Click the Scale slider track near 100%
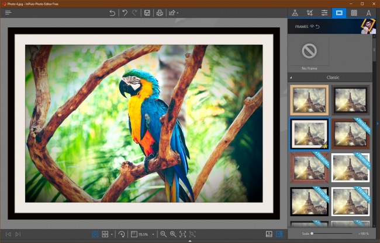 [351, 234]
